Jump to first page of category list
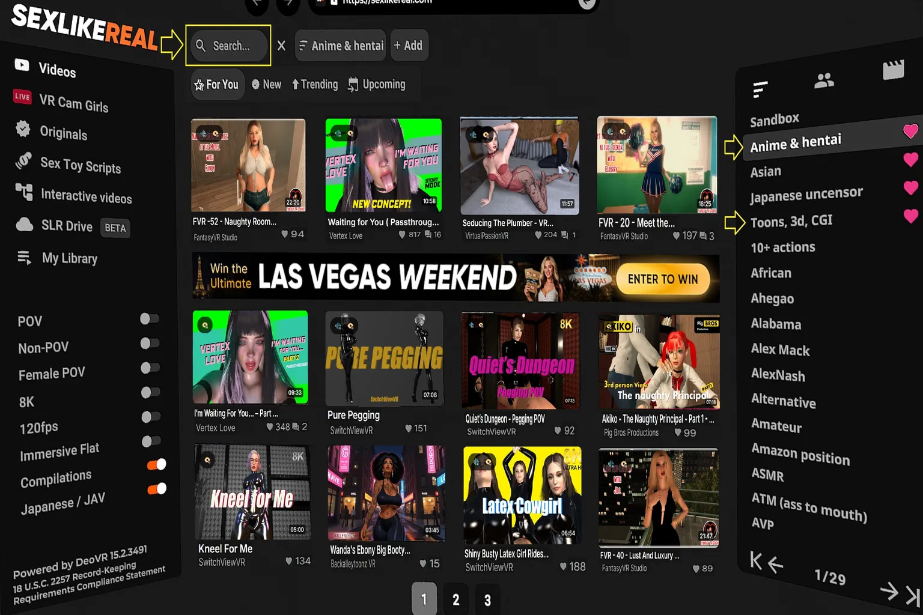 tap(756, 561)
